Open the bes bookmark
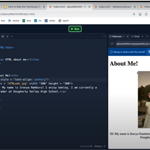The image size is (150, 150). (3, 21)
